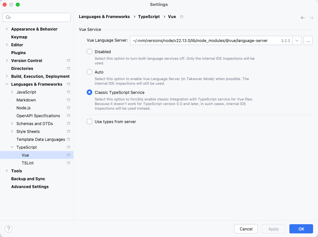The height and width of the screenshot is (237, 318).
Task: Enable Use types from server checkbox
Action: click(x=89, y=121)
